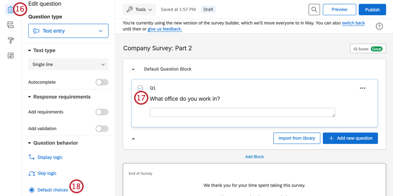
Task: Open the Single line text type dropdown
Action: [x=68, y=65]
